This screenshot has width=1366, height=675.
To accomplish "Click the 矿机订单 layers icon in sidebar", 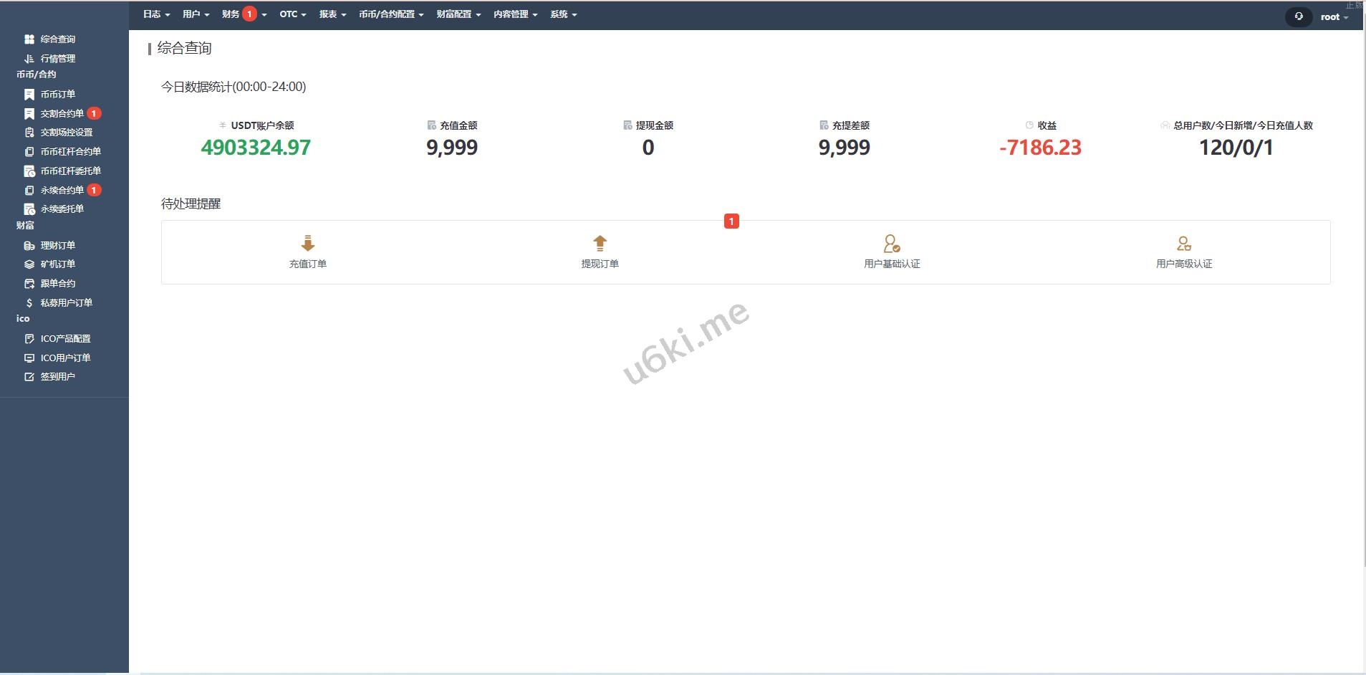I will click(x=29, y=264).
